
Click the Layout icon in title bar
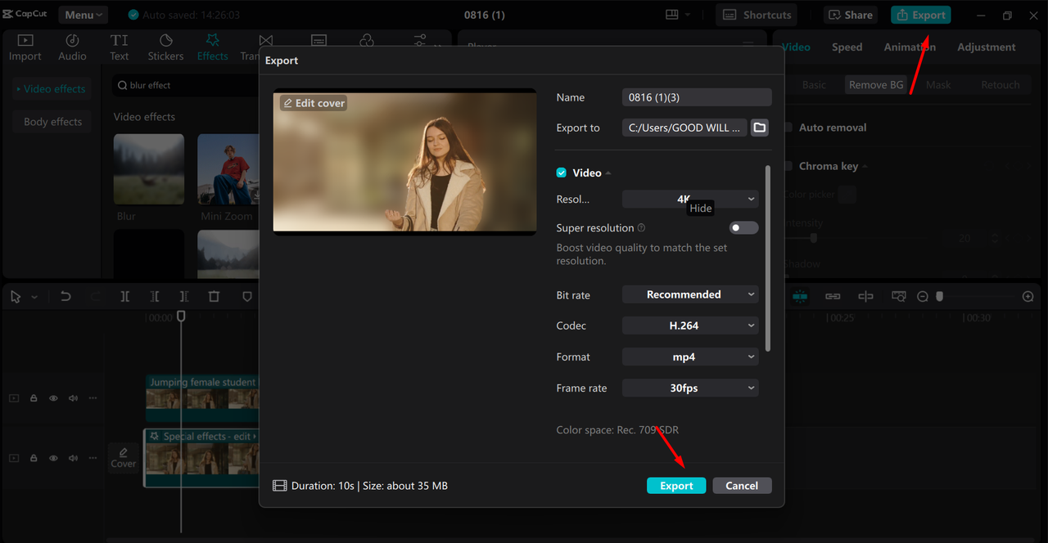pyautogui.click(x=671, y=15)
